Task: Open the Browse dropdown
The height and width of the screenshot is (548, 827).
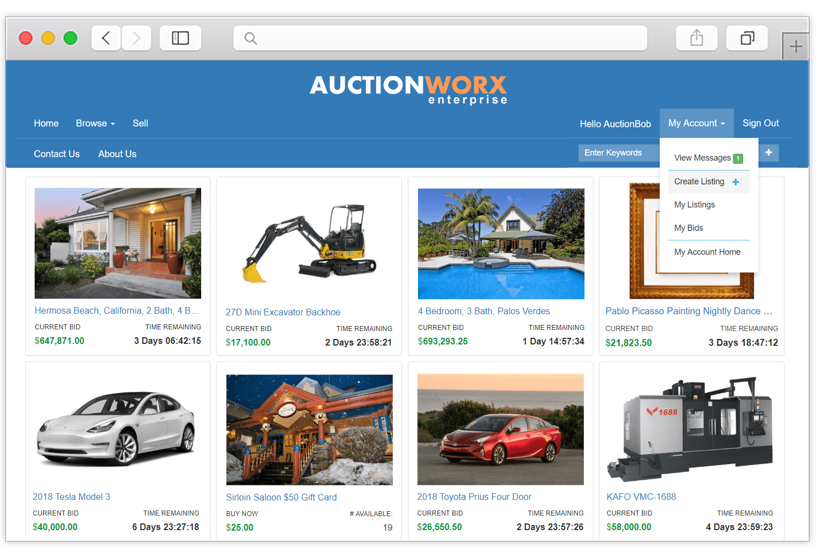Action: coord(95,123)
